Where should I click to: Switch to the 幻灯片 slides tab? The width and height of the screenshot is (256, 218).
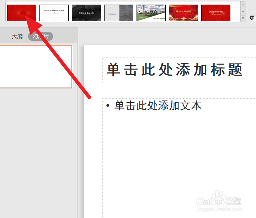41,36
